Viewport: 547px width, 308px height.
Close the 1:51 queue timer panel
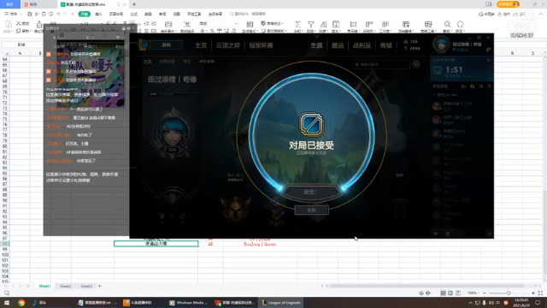488,60
